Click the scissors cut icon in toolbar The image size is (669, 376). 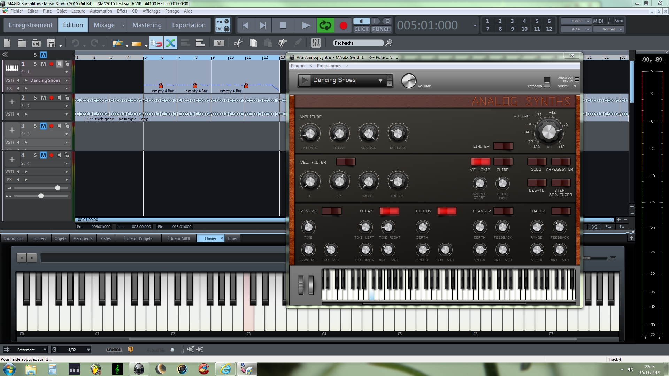238,43
